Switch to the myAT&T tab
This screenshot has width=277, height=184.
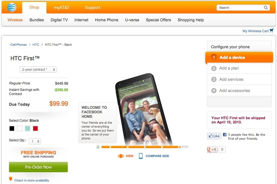(x=62, y=8)
